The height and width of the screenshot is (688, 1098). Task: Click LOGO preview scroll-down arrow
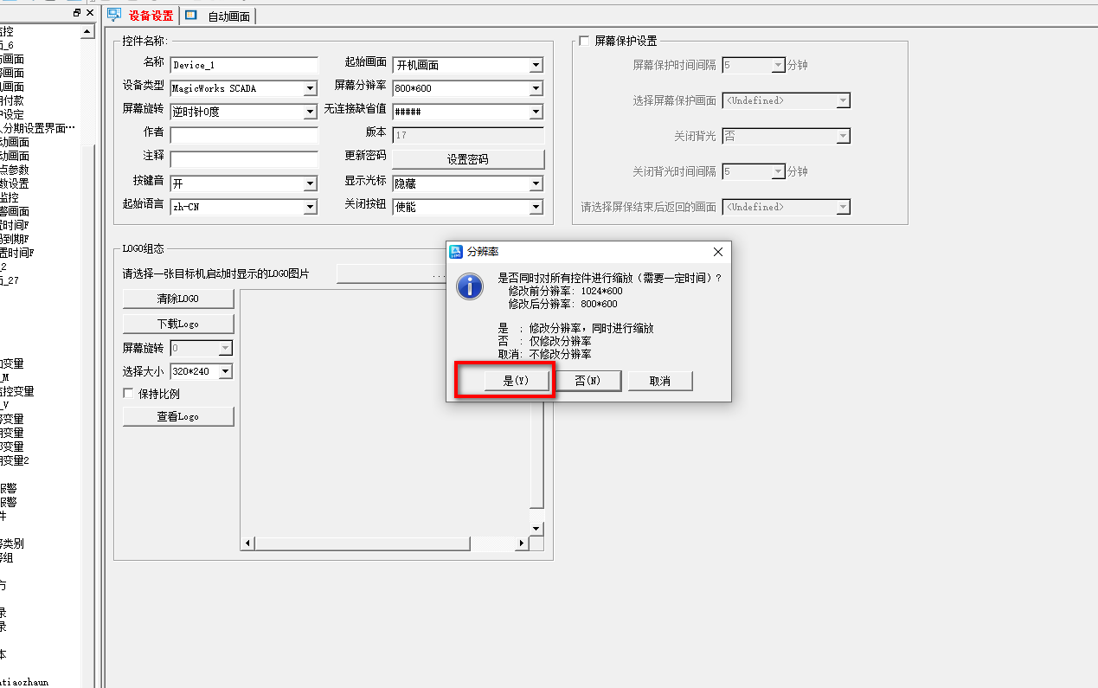pyautogui.click(x=536, y=528)
